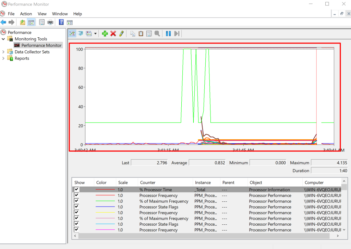Toggle the Show/Hide Action Pane icon

tap(70, 22)
